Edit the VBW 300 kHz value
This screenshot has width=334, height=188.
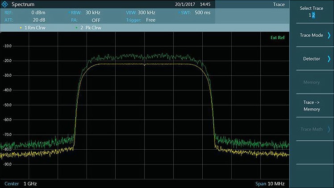coord(146,12)
